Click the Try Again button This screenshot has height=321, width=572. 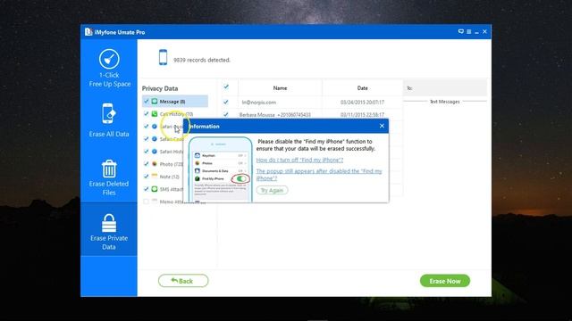point(272,190)
